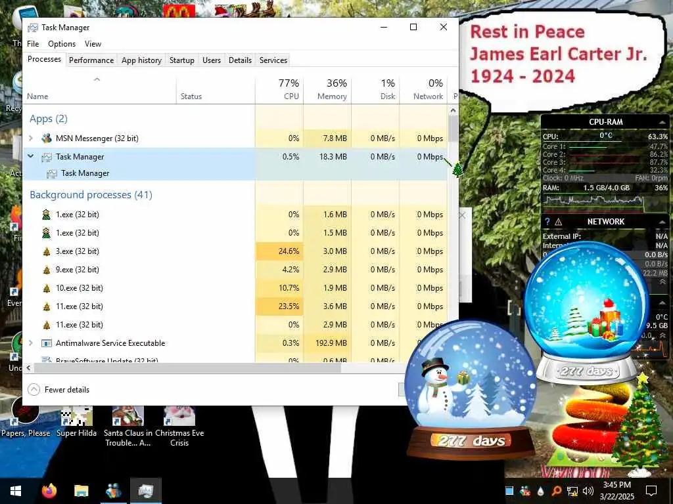This screenshot has width=673, height=504.
Task: Expand the MSN Messenger process group
Action: point(30,138)
